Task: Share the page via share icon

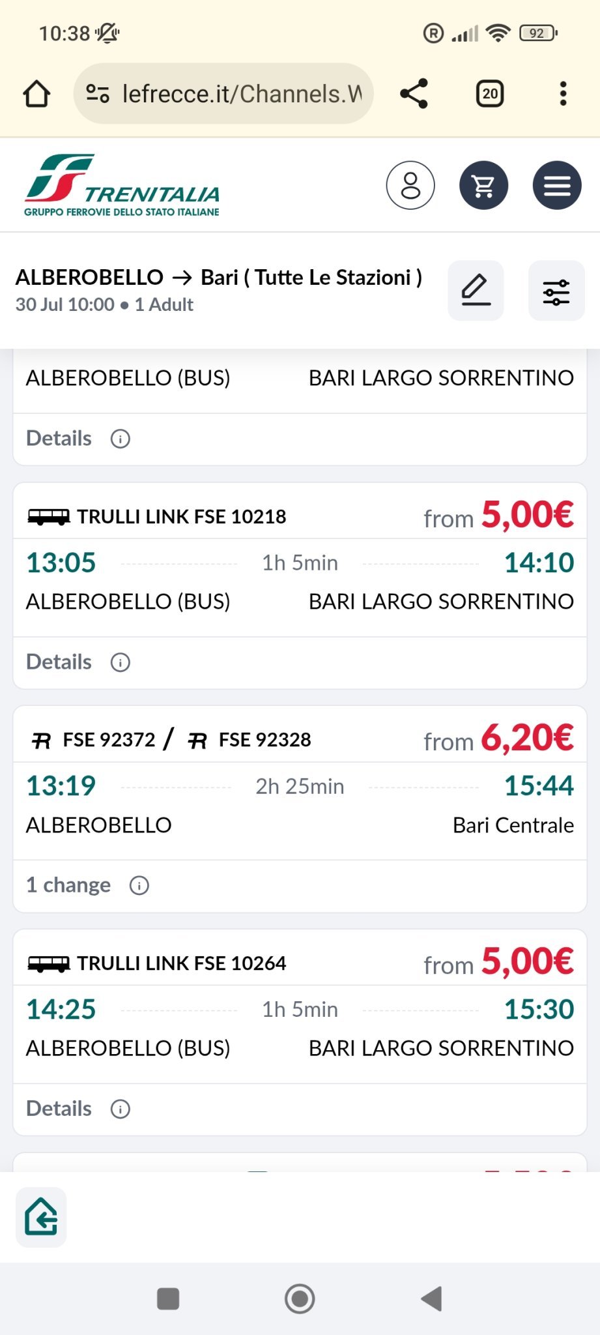Action: pyautogui.click(x=414, y=94)
